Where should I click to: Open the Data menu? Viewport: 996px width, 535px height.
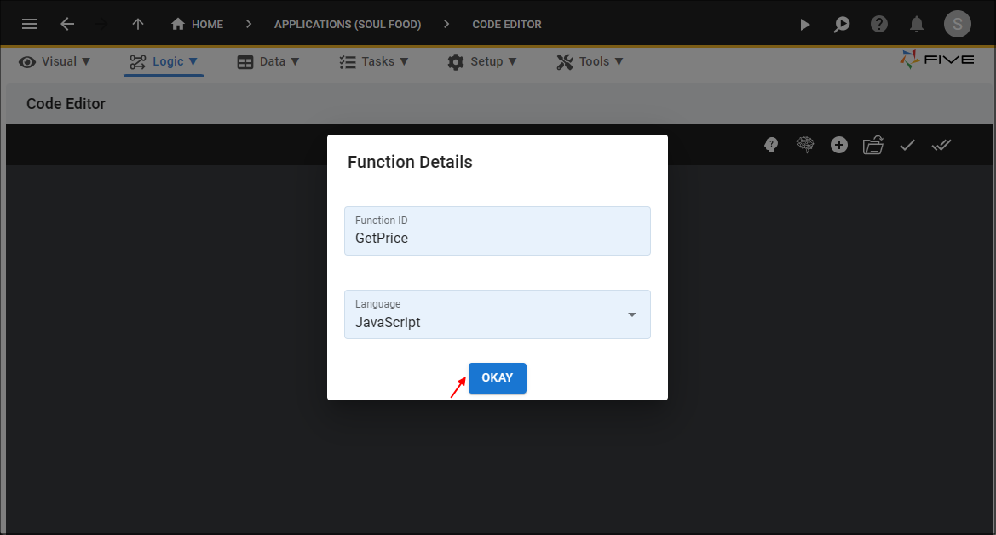(x=268, y=61)
